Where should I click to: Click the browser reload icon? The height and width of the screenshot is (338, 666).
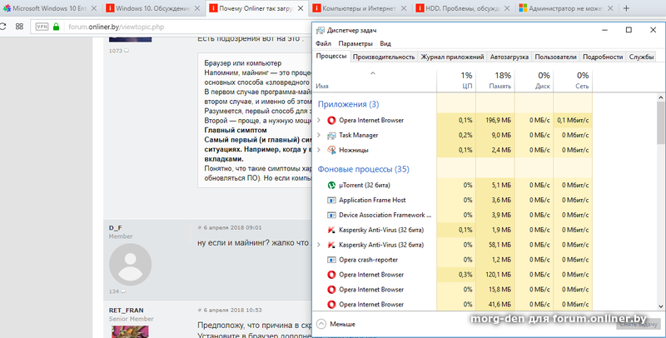click(x=2, y=27)
